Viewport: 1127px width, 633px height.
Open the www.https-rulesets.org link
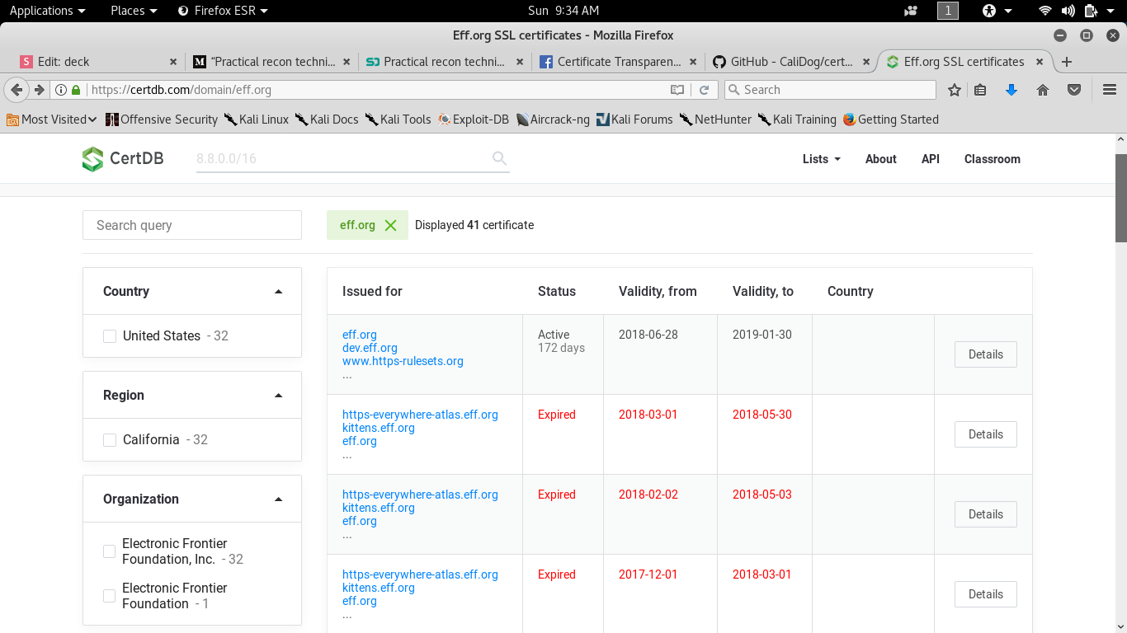click(x=403, y=361)
